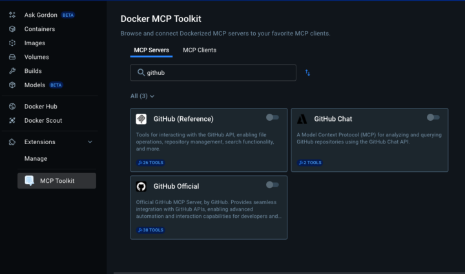This screenshot has width=465, height=274.
Task: Collapse the Extensions section chevron
Action: [90, 142]
